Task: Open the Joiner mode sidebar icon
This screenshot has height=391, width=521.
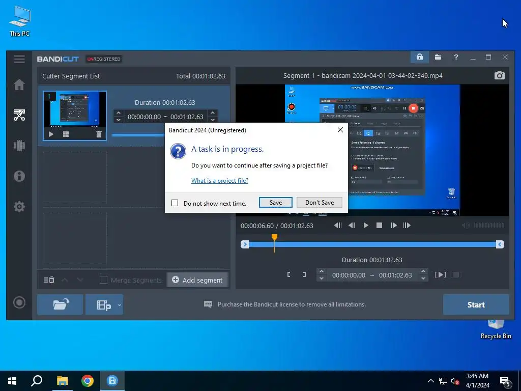Action: pyautogui.click(x=19, y=146)
